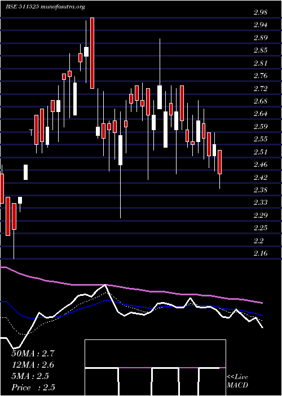Click the 2.46 price axis label

click(261, 165)
